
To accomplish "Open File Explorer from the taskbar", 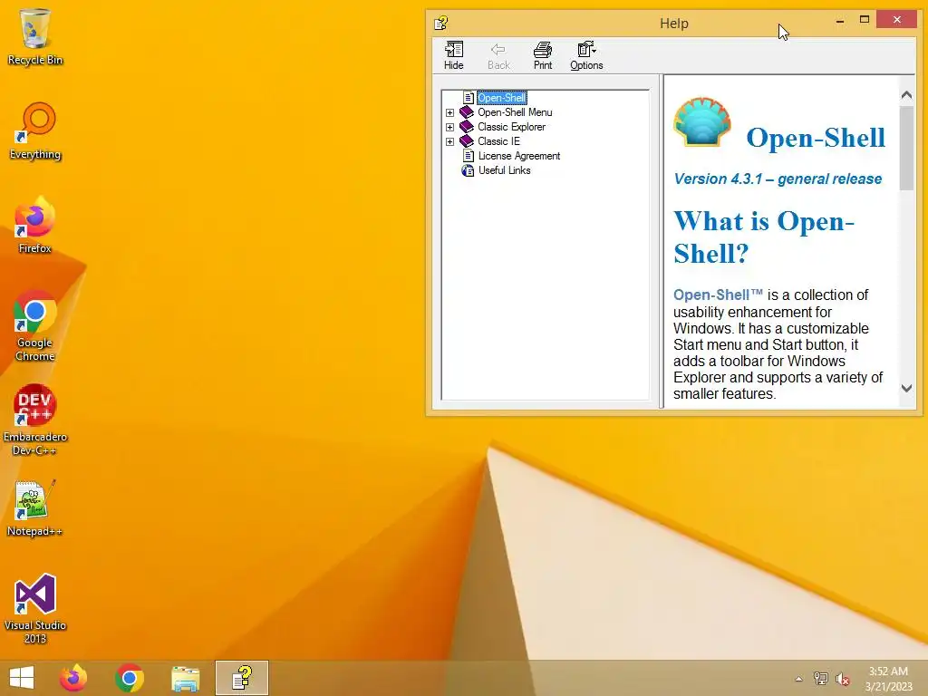I will (x=185, y=678).
